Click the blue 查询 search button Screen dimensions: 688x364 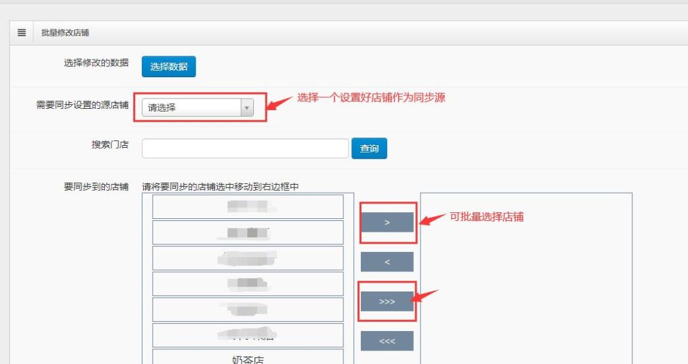369,148
